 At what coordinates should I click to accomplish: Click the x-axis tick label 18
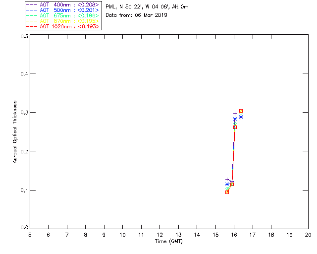[x=271, y=235]
